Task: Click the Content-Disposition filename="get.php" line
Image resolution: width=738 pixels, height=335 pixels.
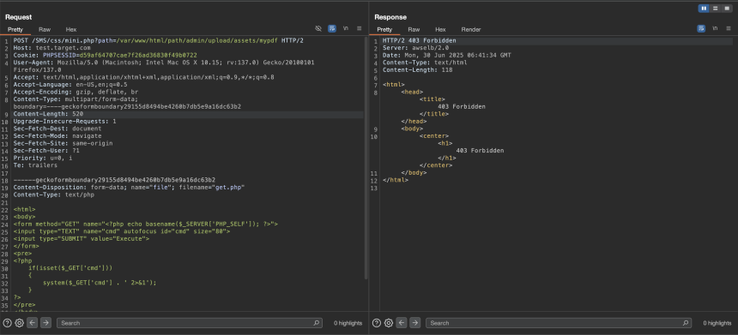Action: coord(129,187)
